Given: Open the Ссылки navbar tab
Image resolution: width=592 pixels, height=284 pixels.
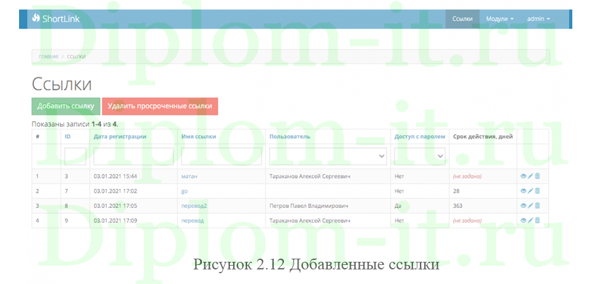Looking at the screenshot, I should coord(462,19).
